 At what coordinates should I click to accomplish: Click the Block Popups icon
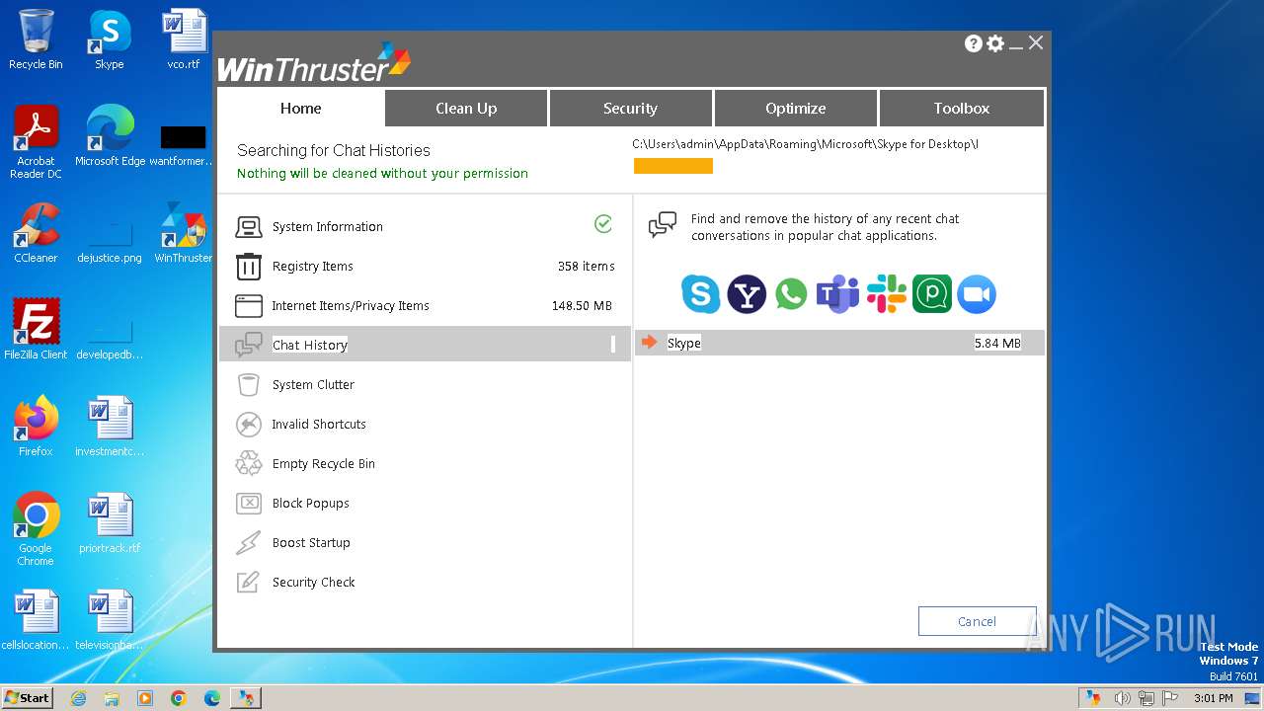click(x=248, y=504)
